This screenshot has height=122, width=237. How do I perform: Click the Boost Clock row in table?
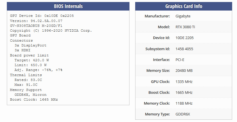(183, 92)
